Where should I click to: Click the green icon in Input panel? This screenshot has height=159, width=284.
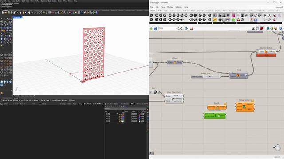[233, 19]
